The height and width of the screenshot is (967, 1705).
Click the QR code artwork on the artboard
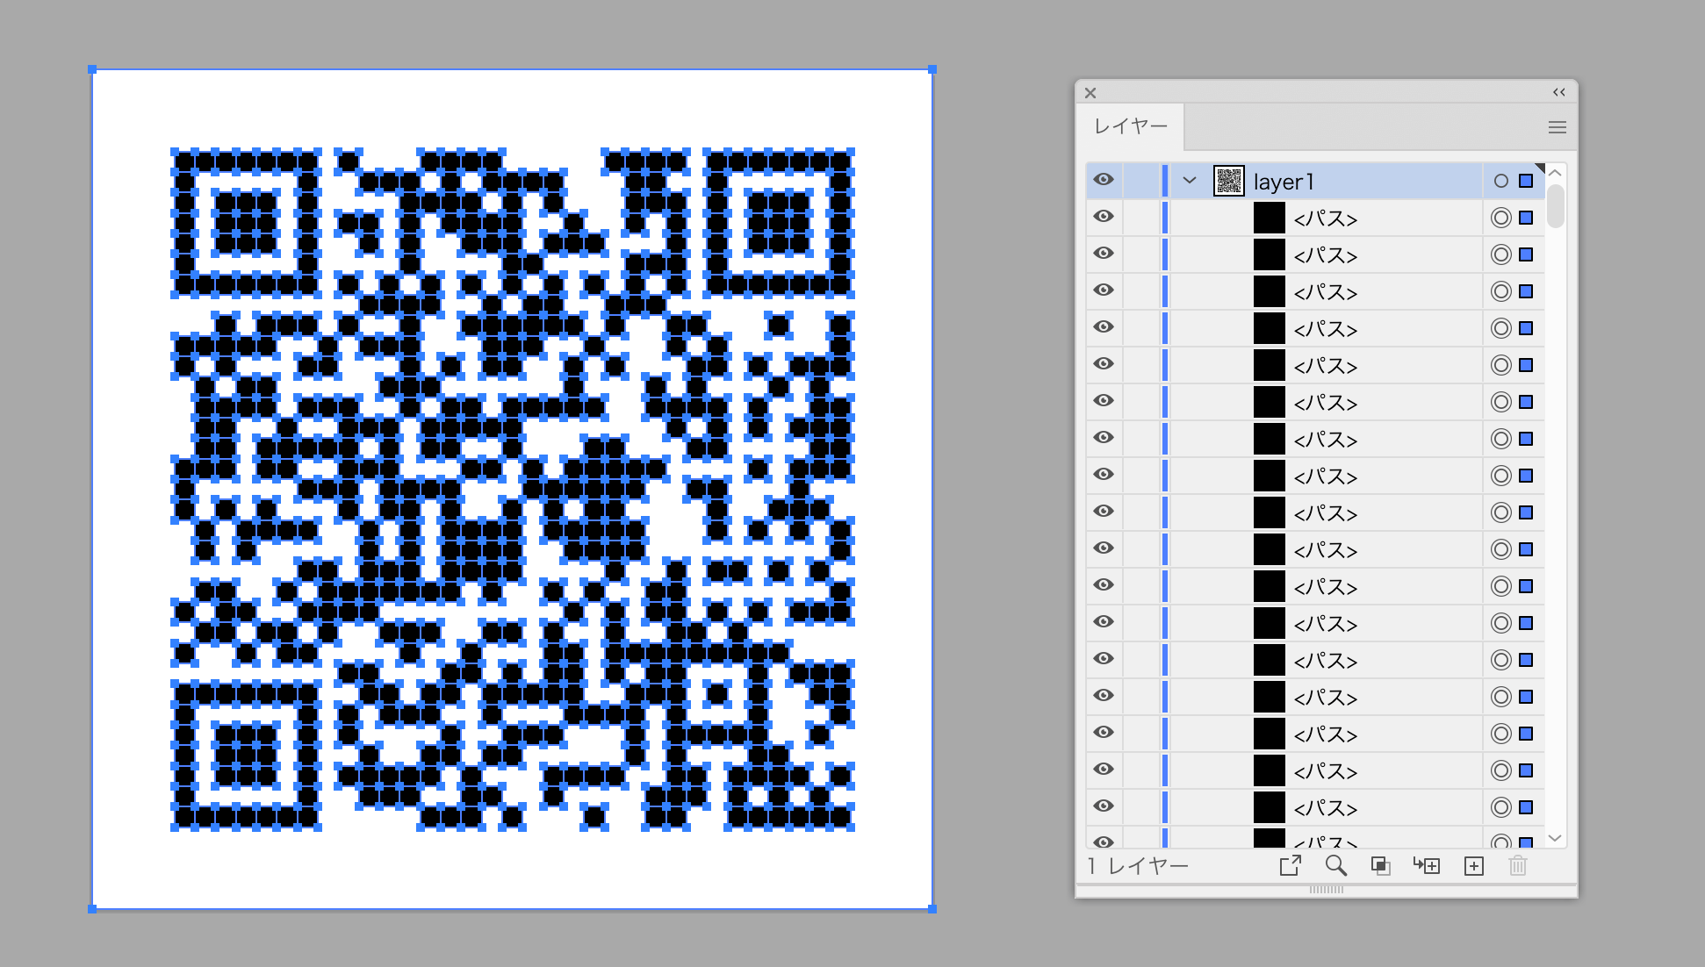point(513,490)
